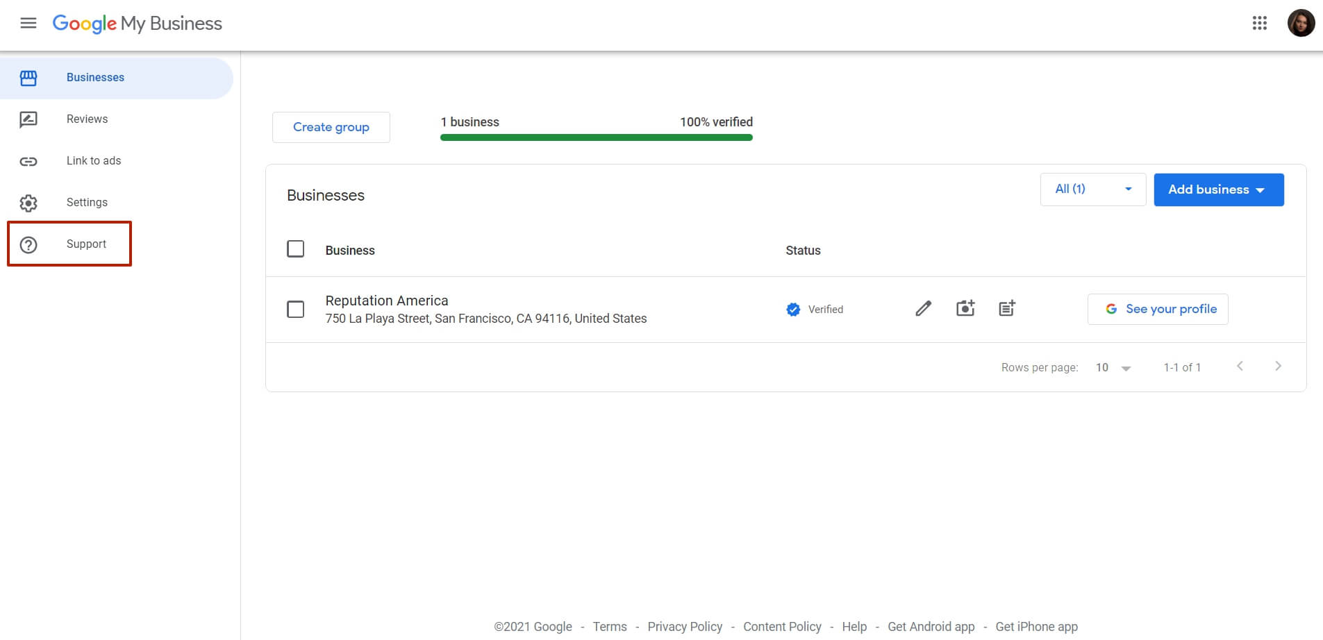Click the Google My Business logo

tap(138, 24)
